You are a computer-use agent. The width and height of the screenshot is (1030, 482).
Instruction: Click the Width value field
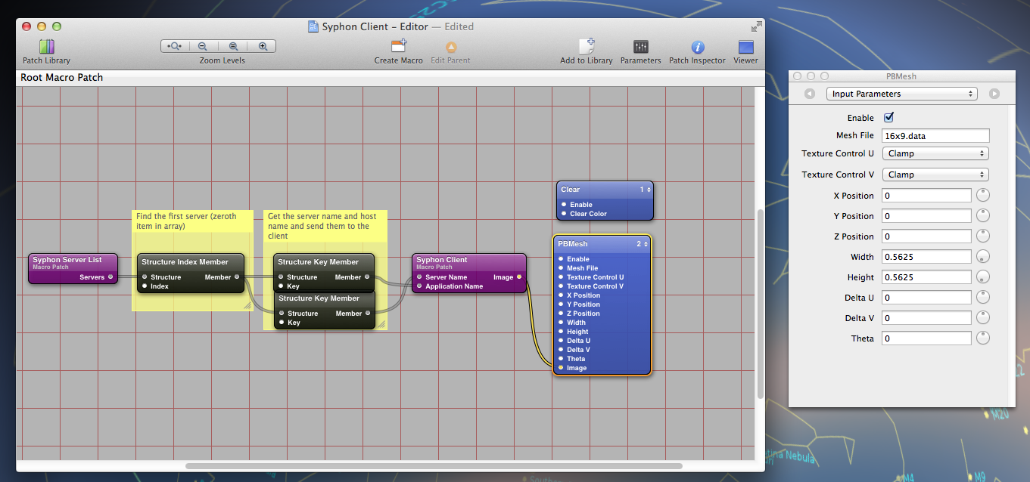(926, 257)
